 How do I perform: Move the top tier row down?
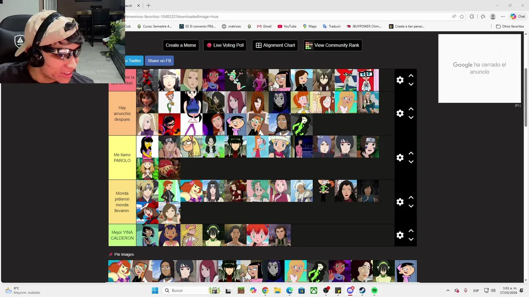click(x=411, y=84)
